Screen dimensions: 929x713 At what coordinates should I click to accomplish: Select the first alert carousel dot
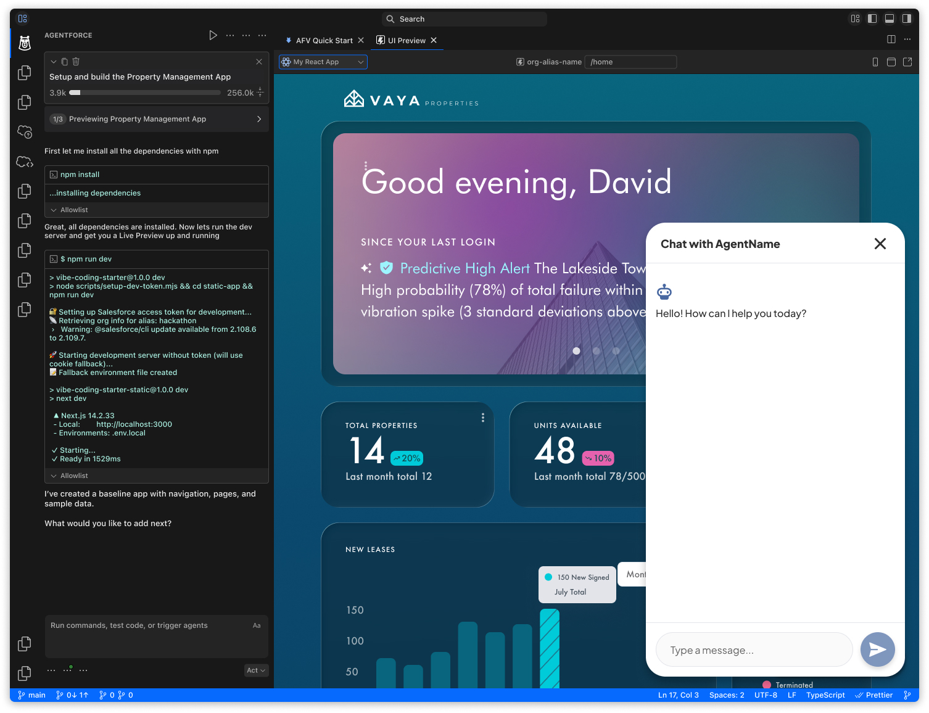coord(576,351)
